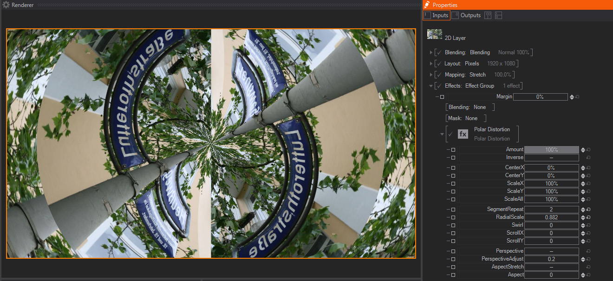The width and height of the screenshot is (613, 281).
Task: Click the split inputs/outputs view icon
Action: 488,15
